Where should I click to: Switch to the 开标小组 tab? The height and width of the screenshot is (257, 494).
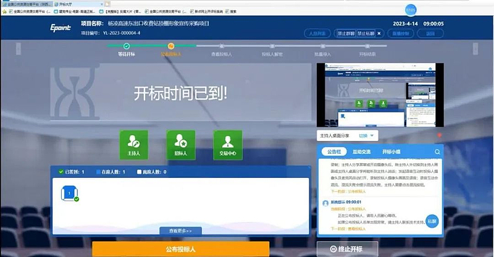391,151
